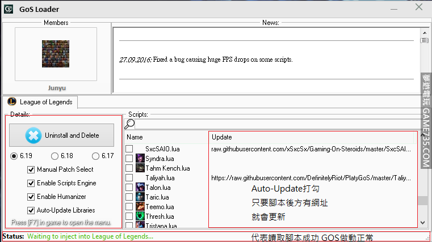Click the Thresh champion icon
Viewport: 432px width, 242px height.
(140, 216)
